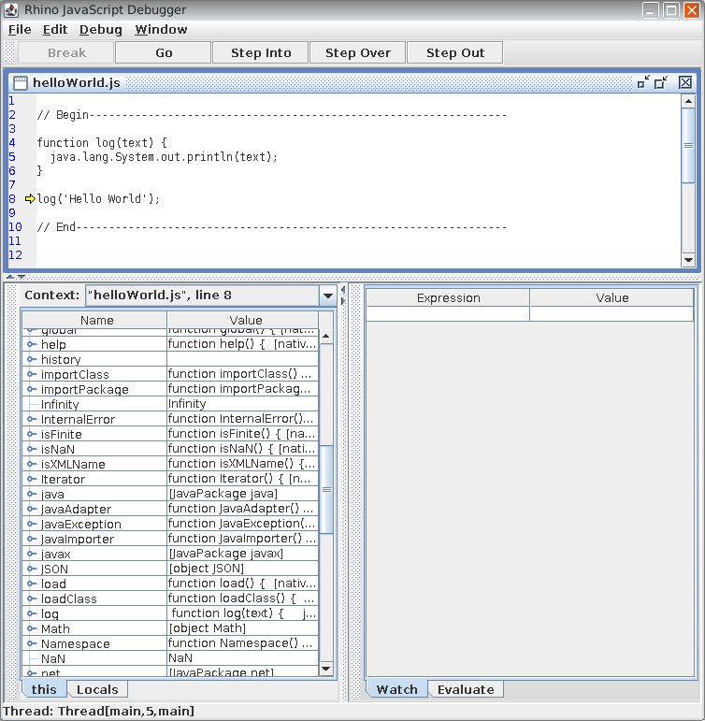
Task: Click the yellow current-line arrow at line 8
Action: (30, 198)
